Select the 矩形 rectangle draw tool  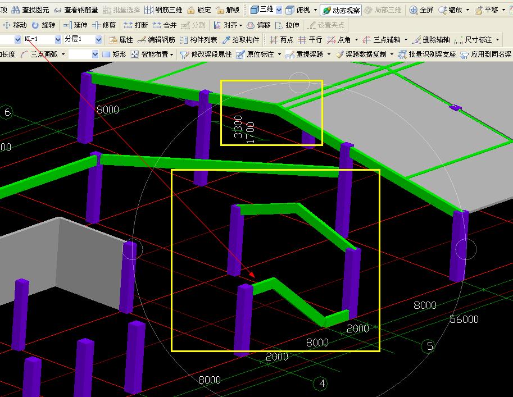[114, 54]
